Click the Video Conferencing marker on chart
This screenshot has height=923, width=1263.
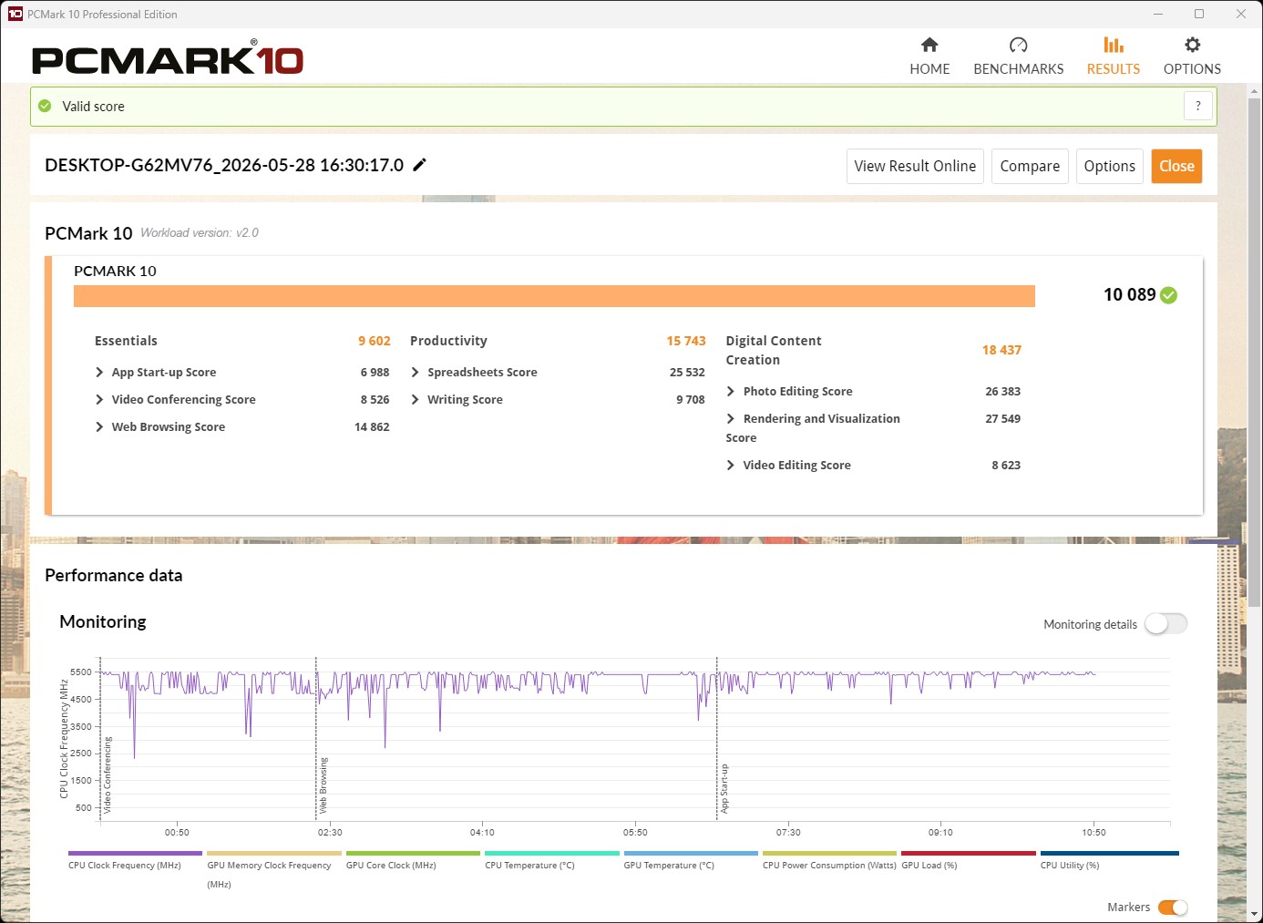click(x=107, y=774)
